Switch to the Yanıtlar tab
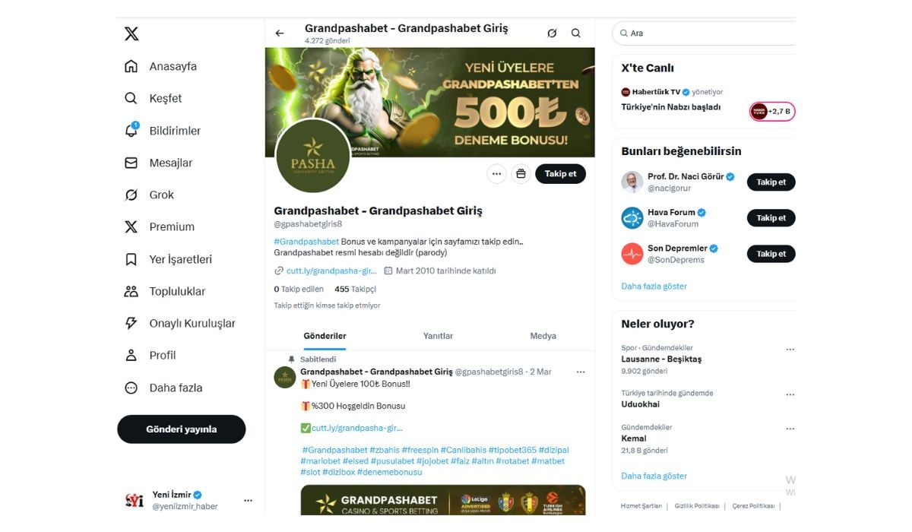This screenshot has width=912, height=532. coord(438,336)
